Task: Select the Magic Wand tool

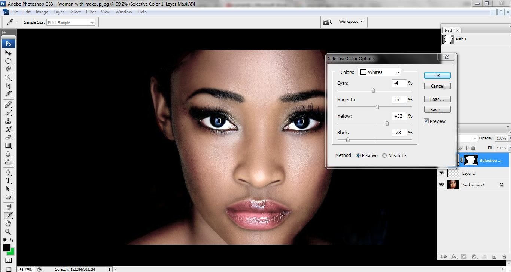Action: 8,77
